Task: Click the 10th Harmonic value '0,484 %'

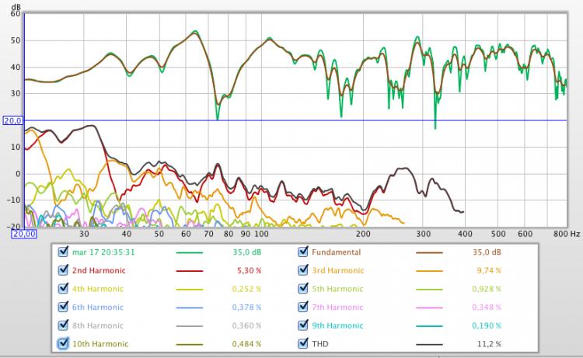Action: [247, 344]
